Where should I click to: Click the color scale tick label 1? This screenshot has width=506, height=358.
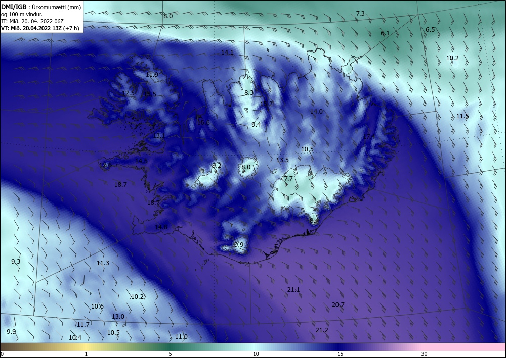point(86,354)
